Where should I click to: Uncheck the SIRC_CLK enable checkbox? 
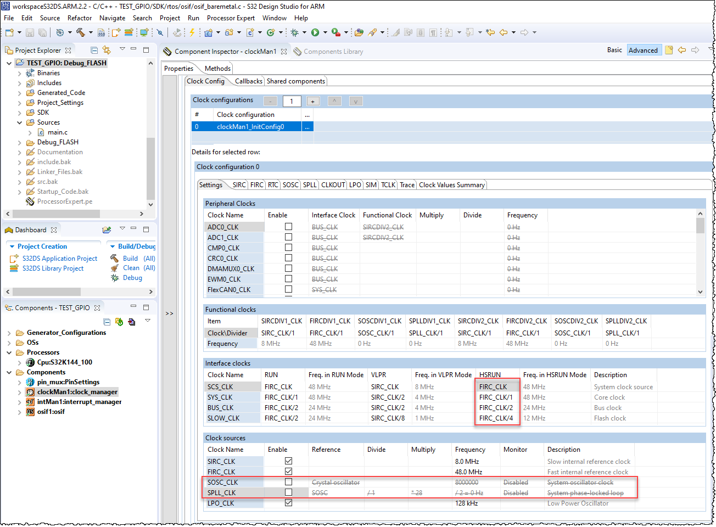(x=288, y=461)
